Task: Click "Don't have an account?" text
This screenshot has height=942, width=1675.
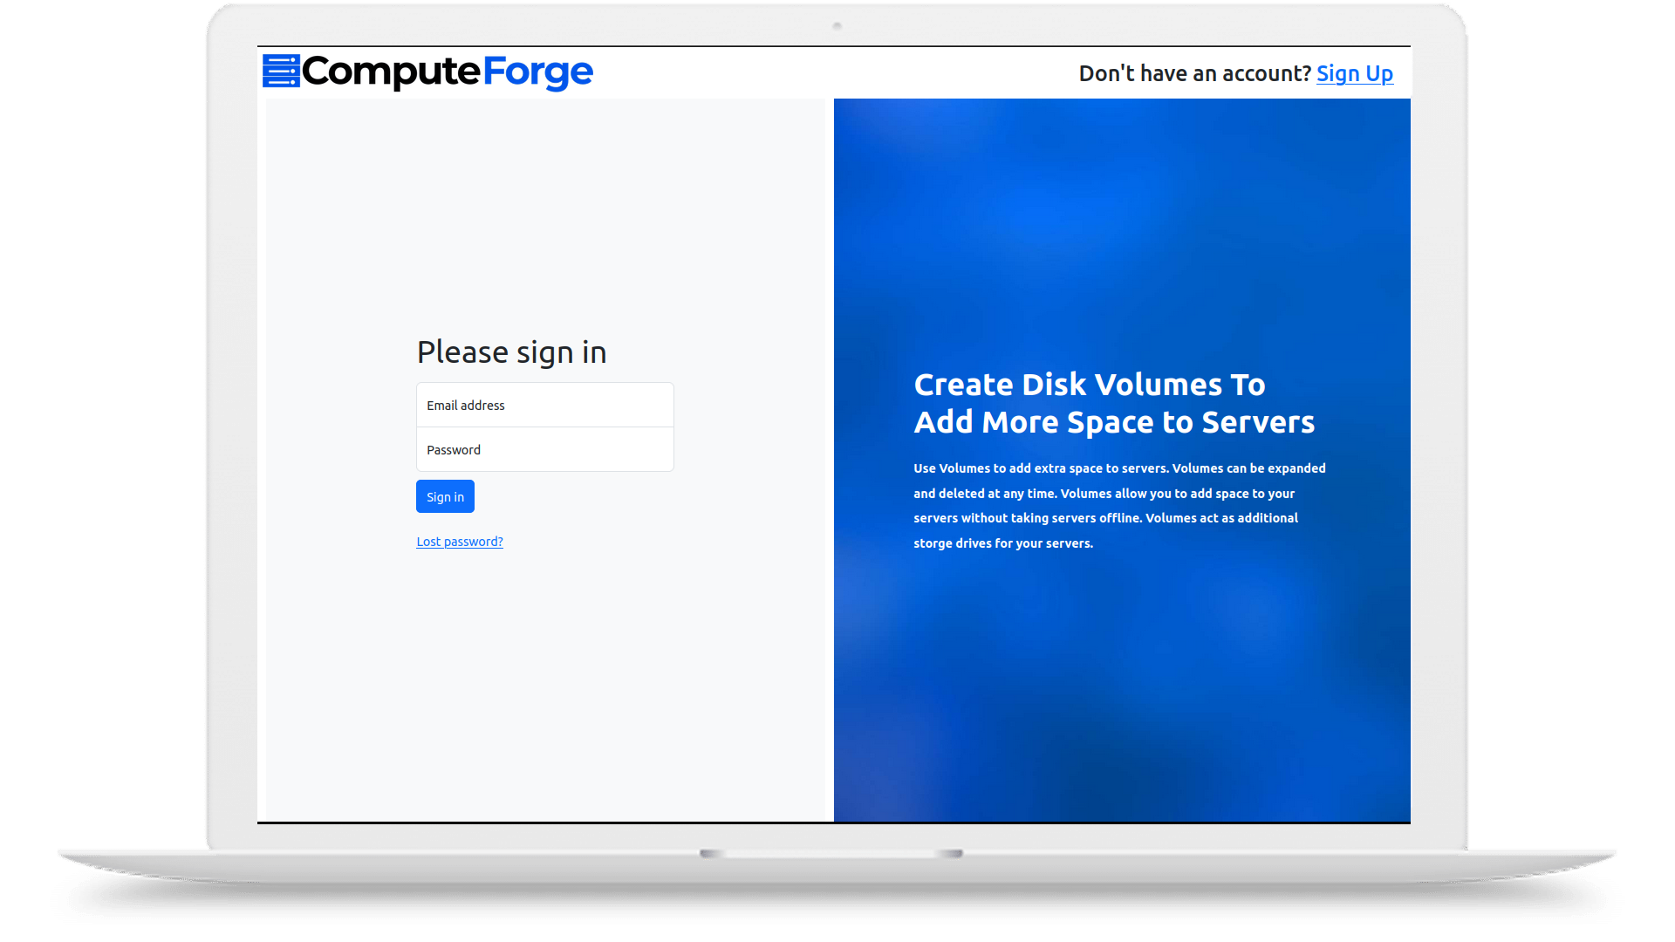Action: click(1194, 73)
